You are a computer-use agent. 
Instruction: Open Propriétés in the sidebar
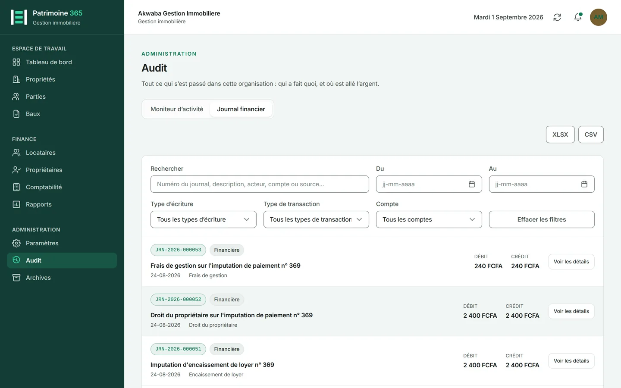pos(62,79)
